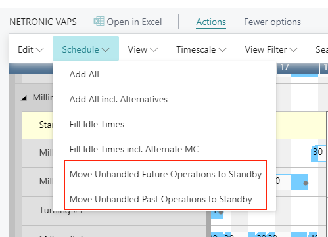Screen dimensions: 328x237
Task: Click the NETRONIC VAPS label
Action: coord(43,22)
